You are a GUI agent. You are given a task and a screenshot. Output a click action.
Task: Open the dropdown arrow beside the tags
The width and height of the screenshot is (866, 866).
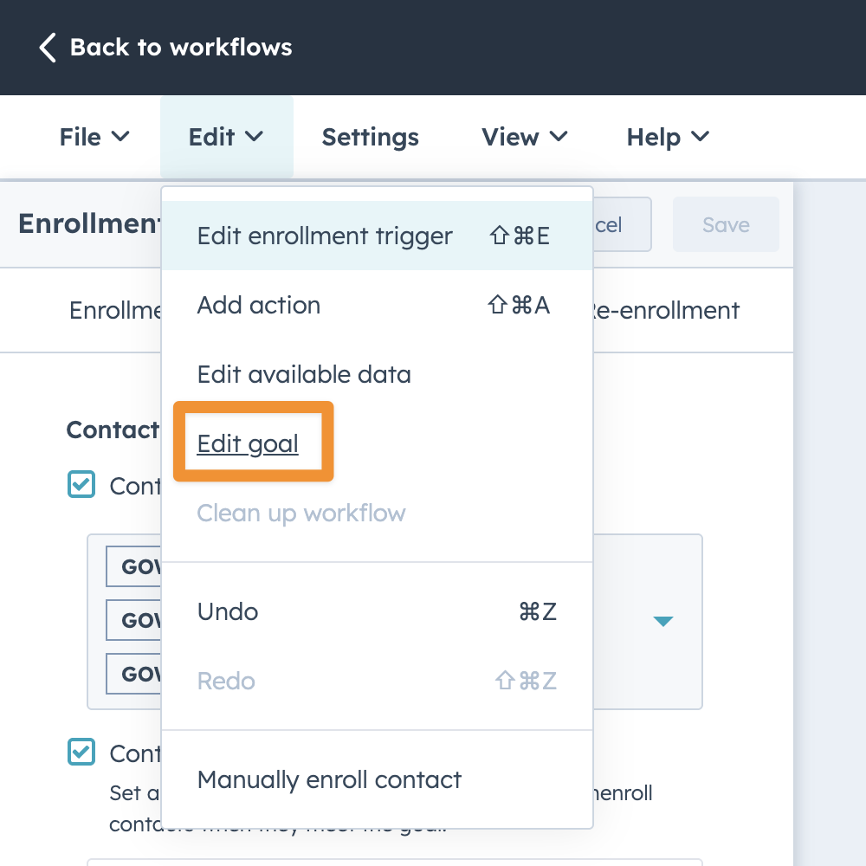[x=663, y=621]
